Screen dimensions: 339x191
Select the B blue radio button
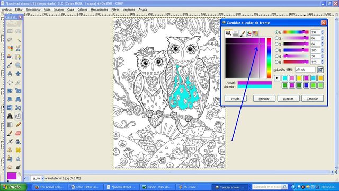(276, 62)
